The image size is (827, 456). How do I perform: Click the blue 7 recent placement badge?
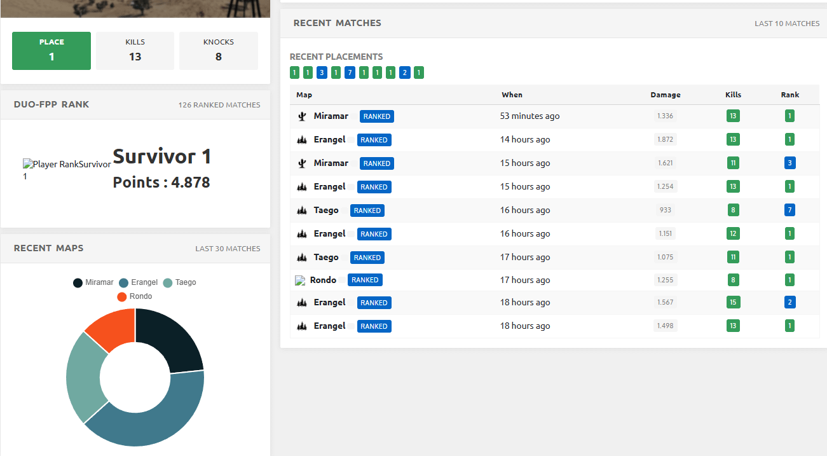pos(350,73)
